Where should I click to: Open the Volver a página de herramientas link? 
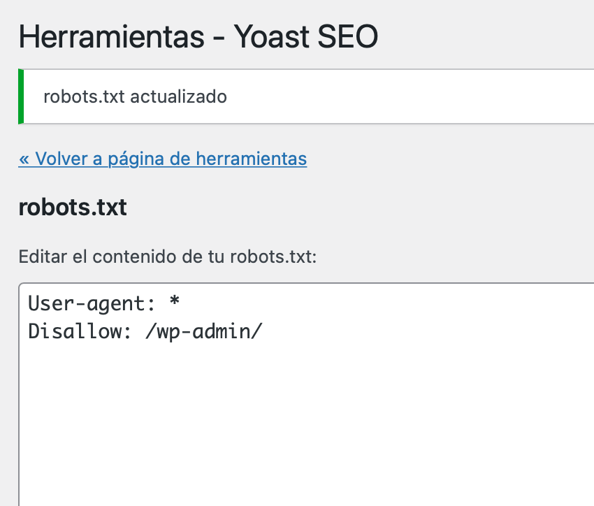163,159
